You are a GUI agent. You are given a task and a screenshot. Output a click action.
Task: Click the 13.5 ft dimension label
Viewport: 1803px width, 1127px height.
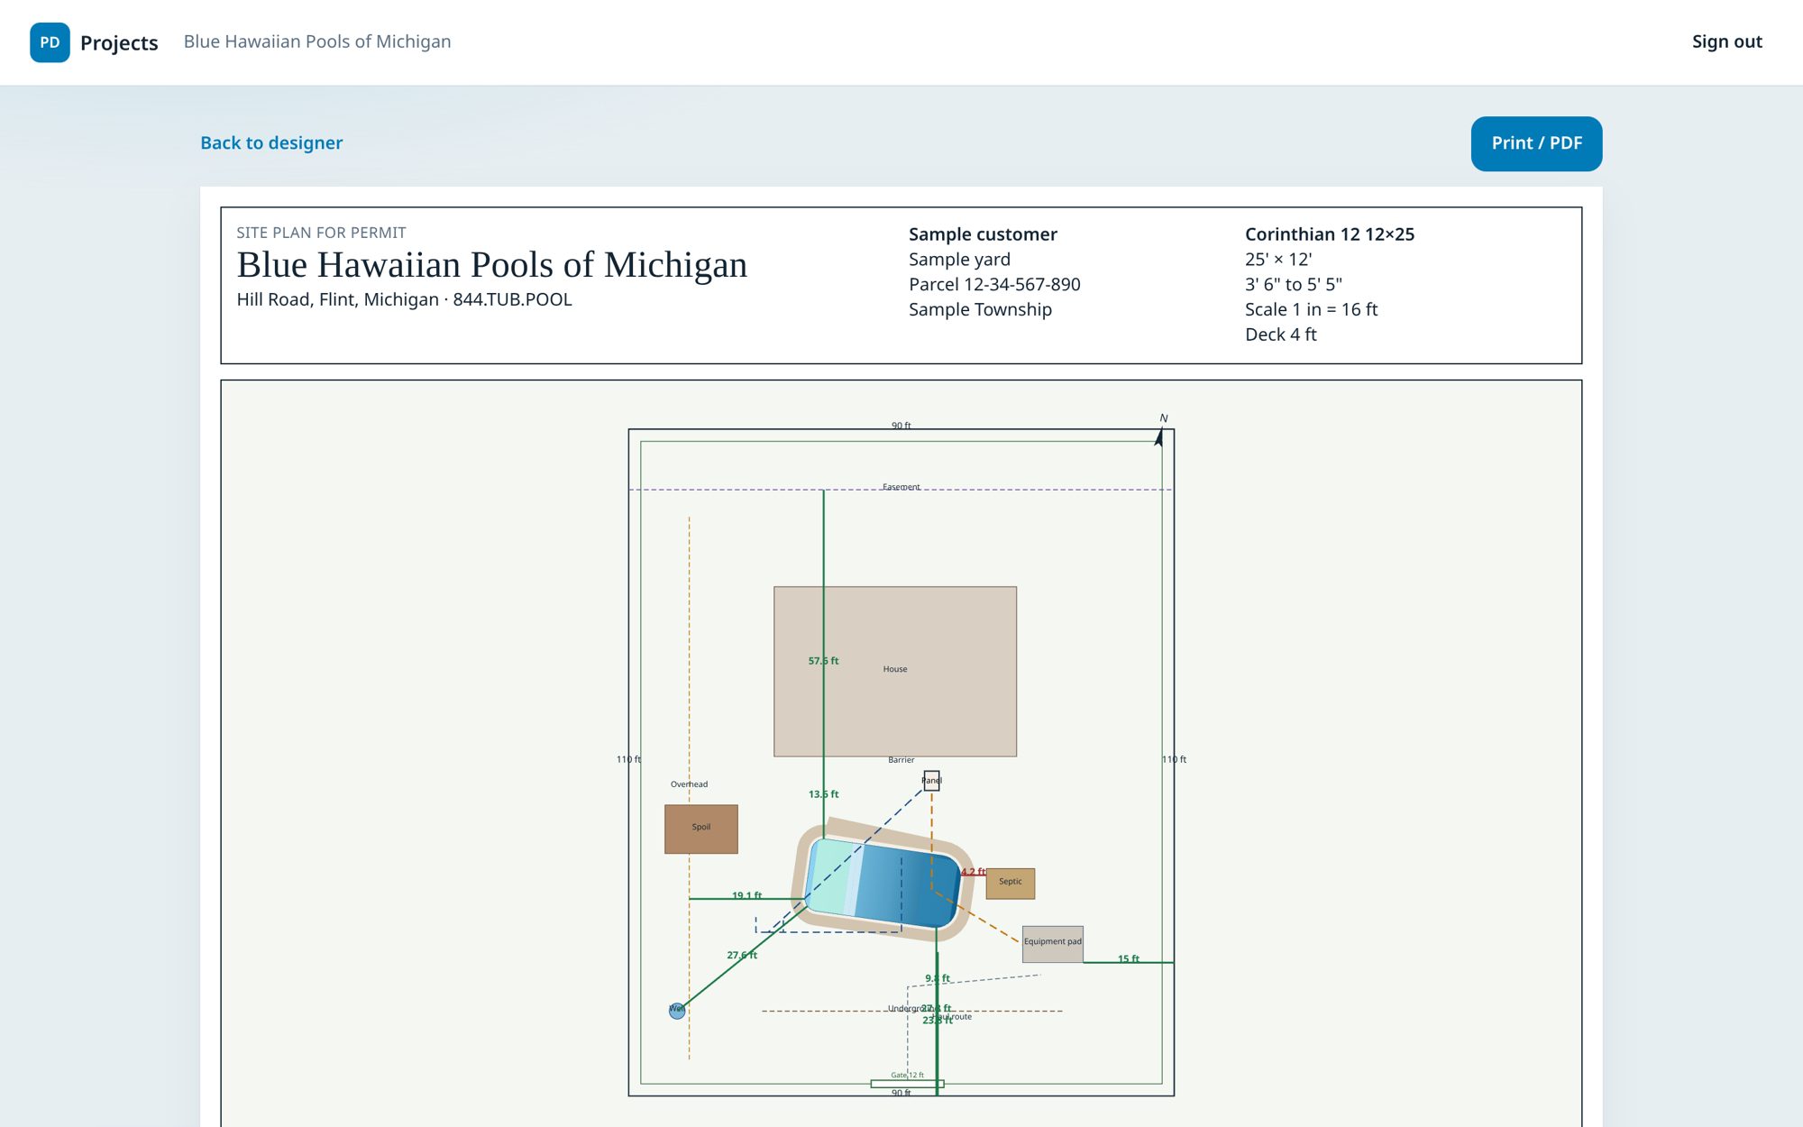[x=823, y=794]
